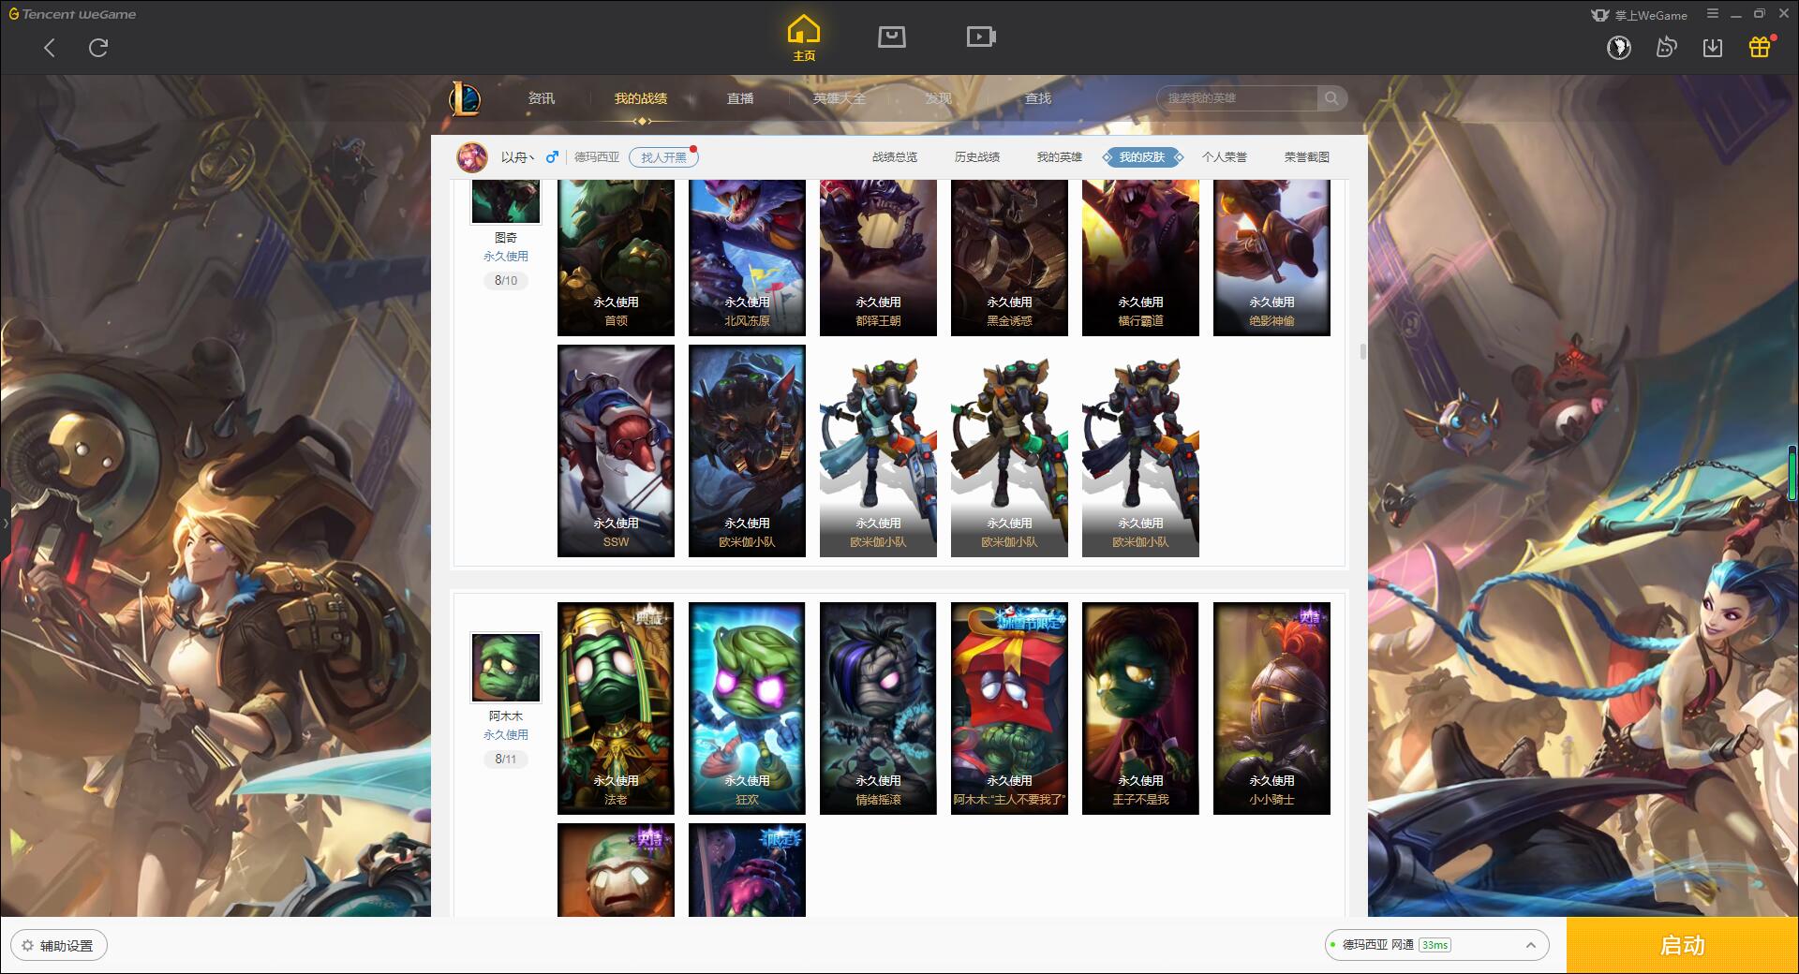This screenshot has width=1799, height=974.
Task: Select the 阿木木:"主人不要我了" skin card
Action: (x=1009, y=708)
